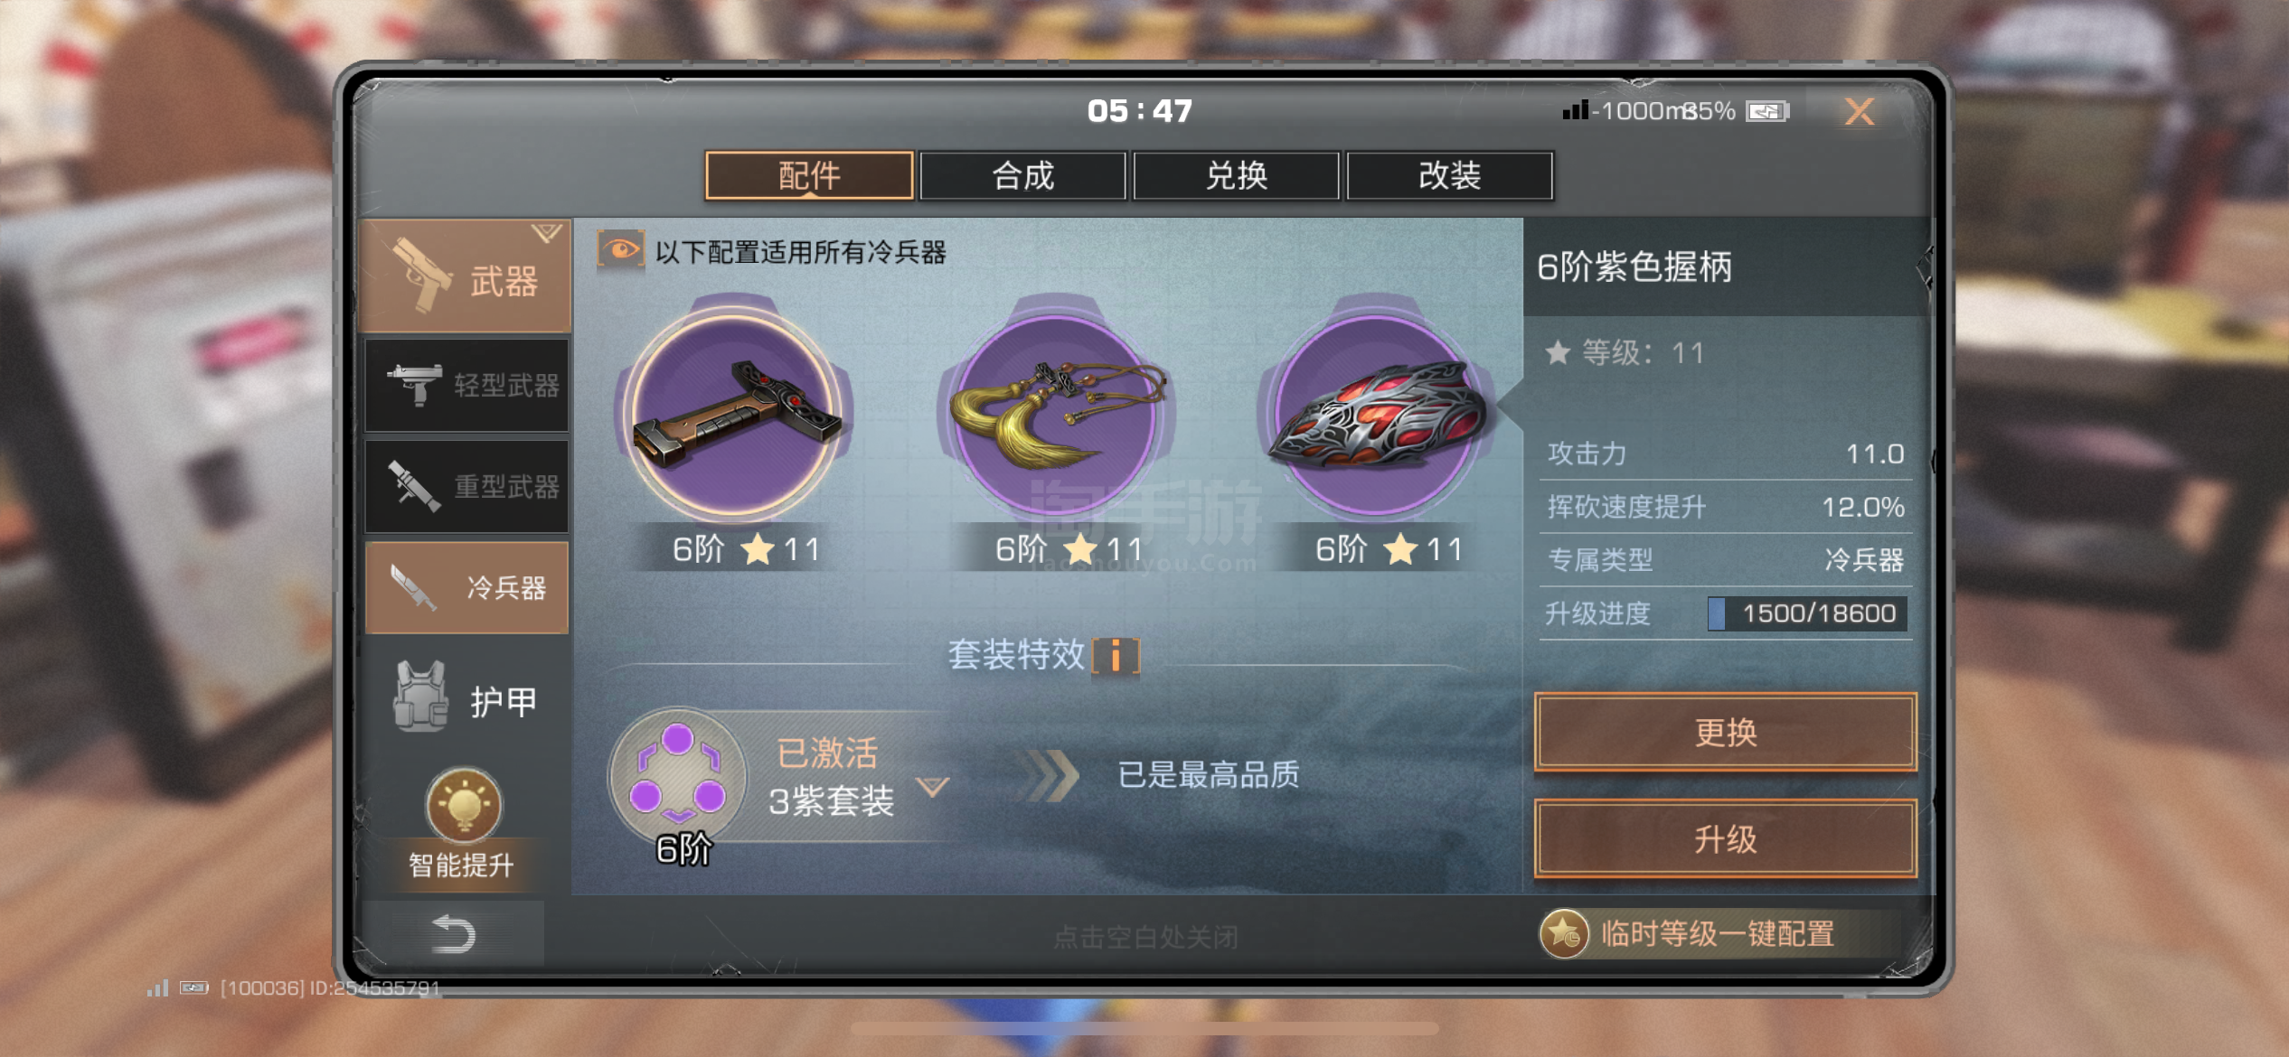Image resolution: width=2289 pixels, height=1057 pixels.
Task: Open the 智能提升 lightbulb icon
Action: pyautogui.click(x=463, y=804)
